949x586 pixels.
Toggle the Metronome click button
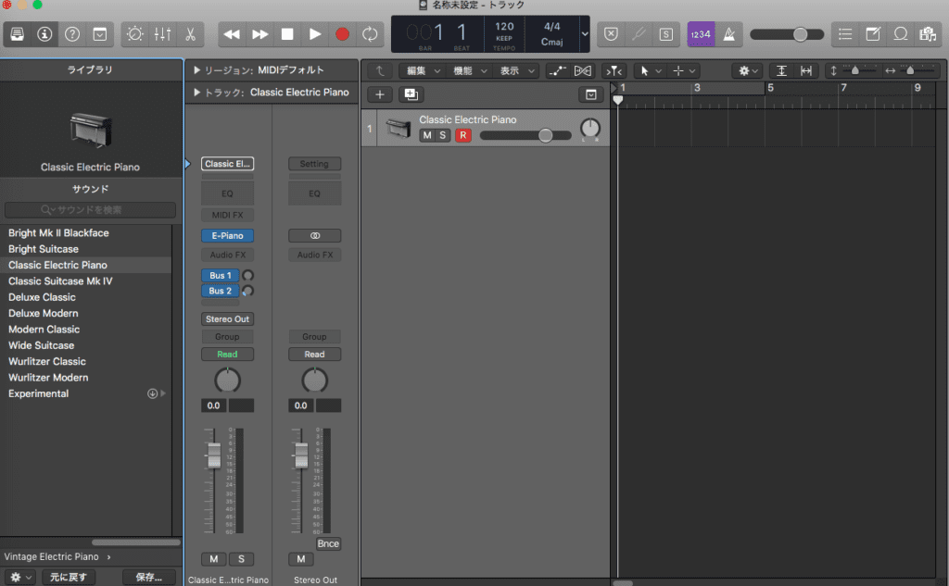728,34
